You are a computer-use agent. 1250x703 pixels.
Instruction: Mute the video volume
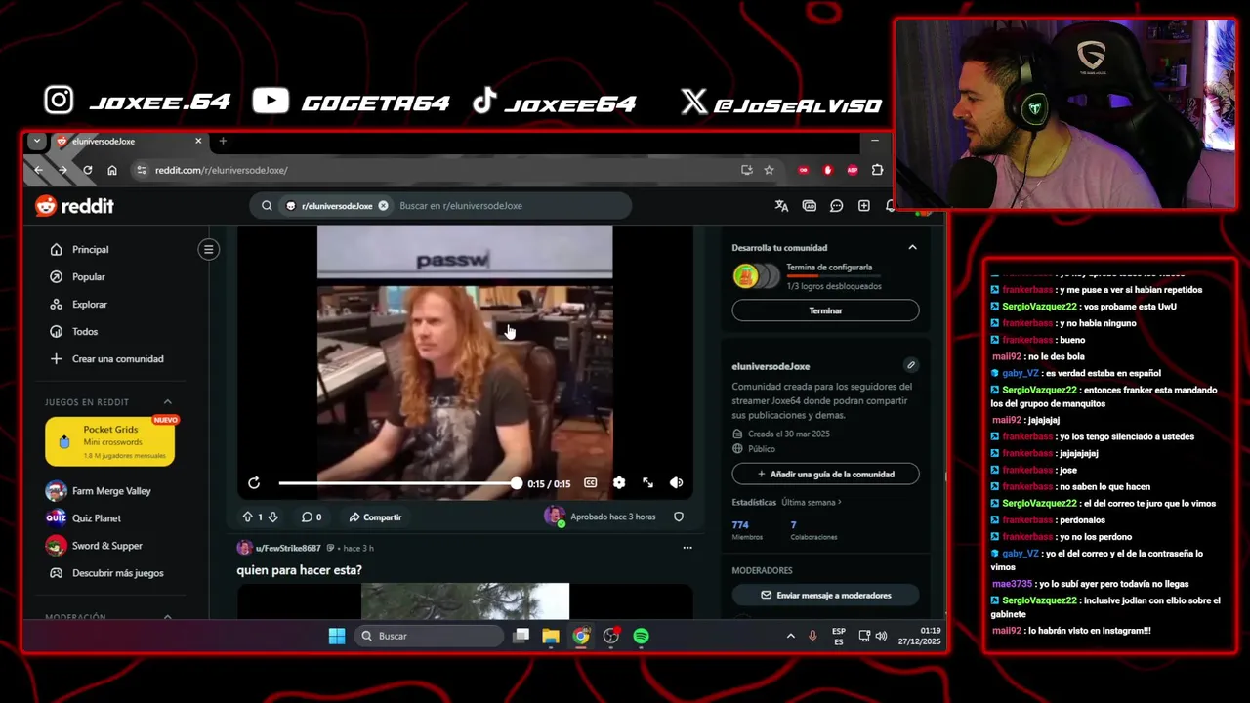pyautogui.click(x=676, y=483)
